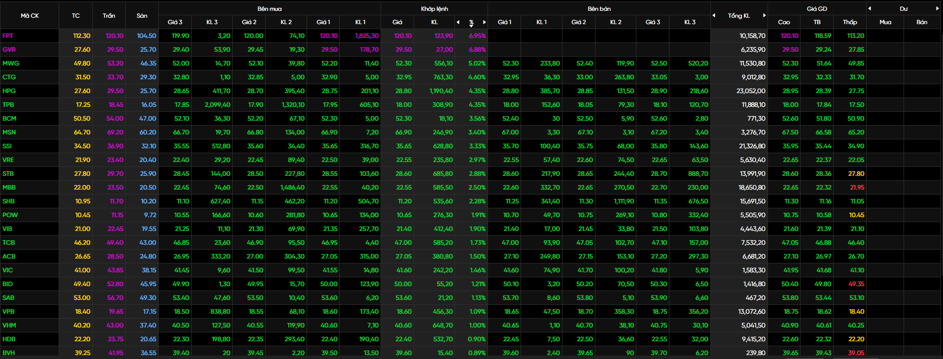Click left arrow beside the % column header

[x=458, y=22]
